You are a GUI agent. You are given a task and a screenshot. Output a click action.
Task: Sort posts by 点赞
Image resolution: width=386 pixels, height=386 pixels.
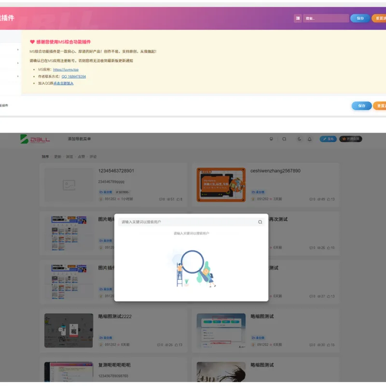(x=81, y=156)
